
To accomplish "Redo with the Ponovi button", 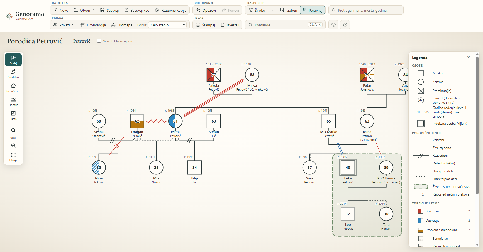I will [231, 10].
